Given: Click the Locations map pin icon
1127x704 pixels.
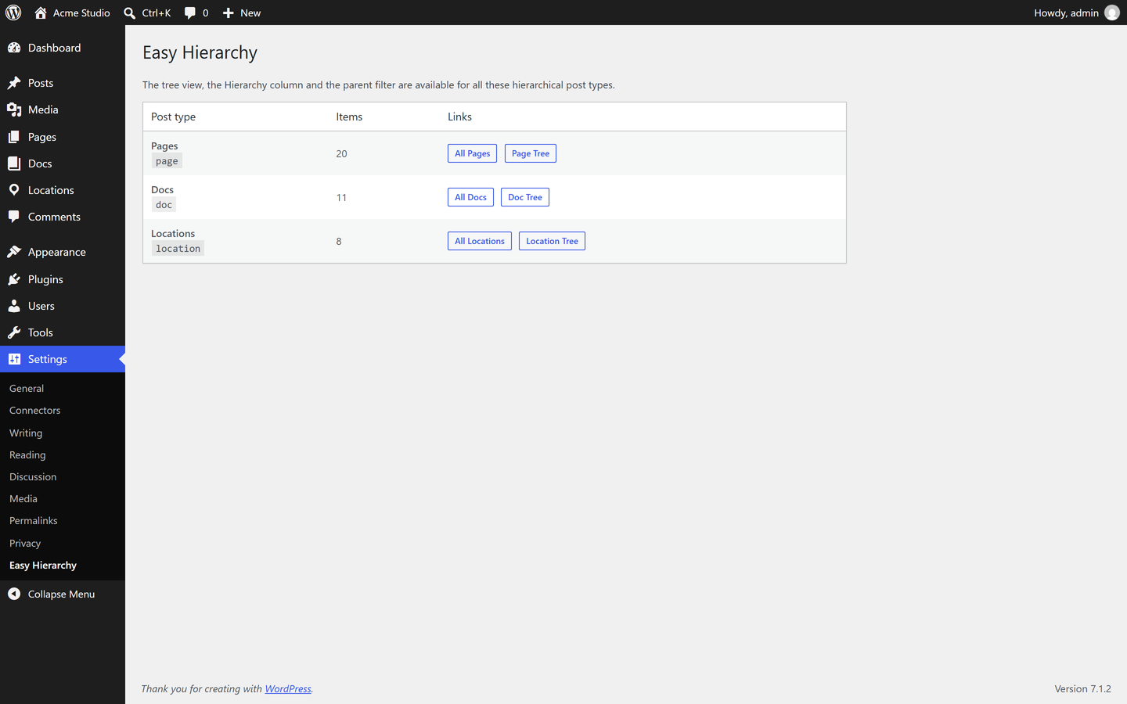Looking at the screenshot, I should pyautogui.click(x=14, y=190).
